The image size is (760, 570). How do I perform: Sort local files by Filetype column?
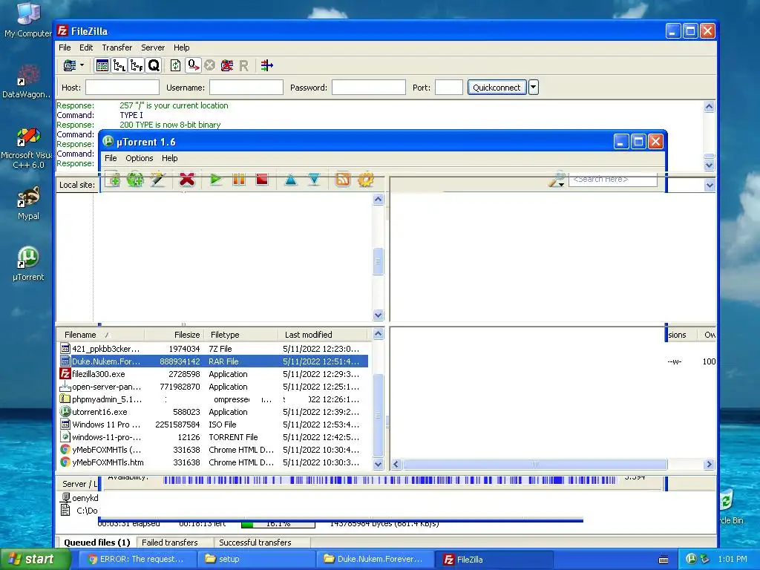(x=240, y=335)
